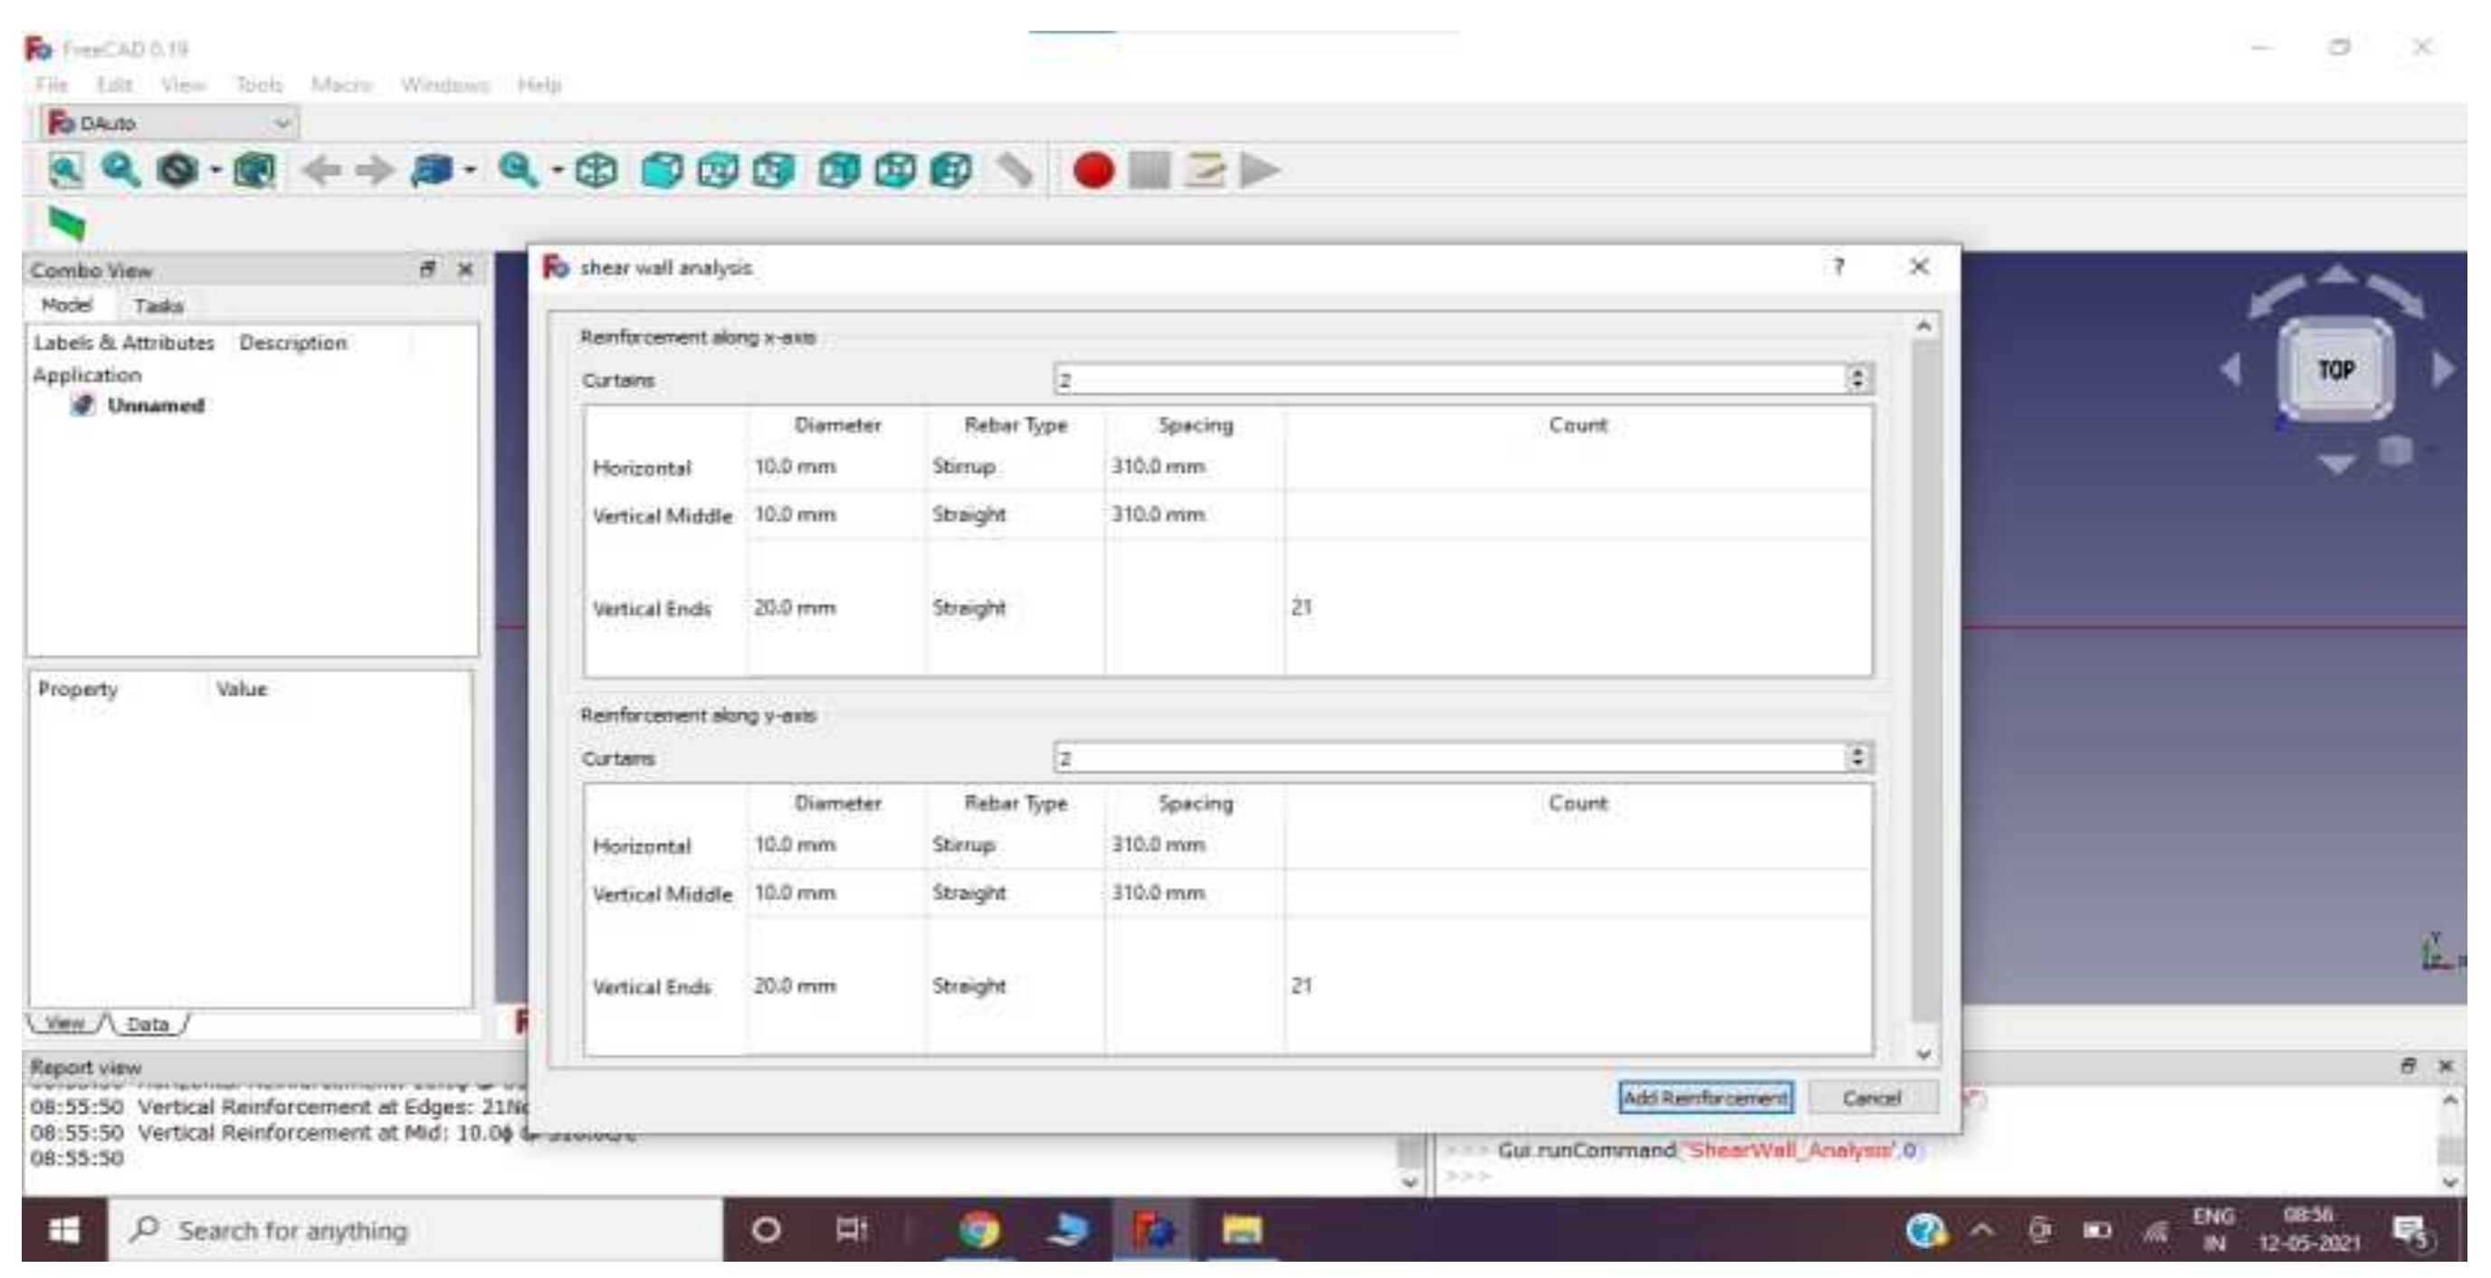Open Chrome from the Windows taskbar
Screen dimensions: 2491x1278
coord(978,1230)
